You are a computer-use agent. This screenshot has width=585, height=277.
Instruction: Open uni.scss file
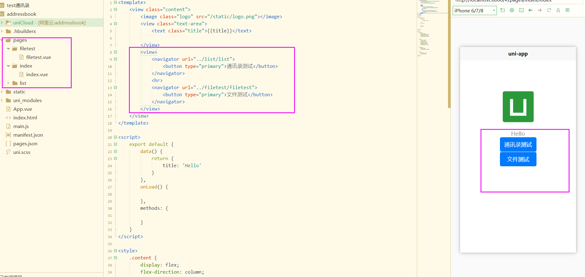pyautogui.click(x=22, y=152)
